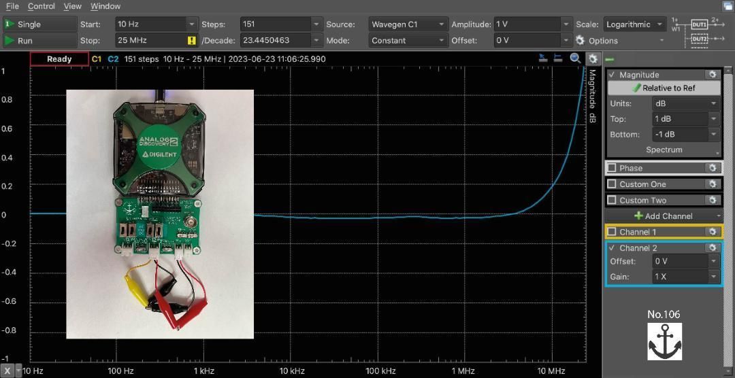735x378 pixels.
Task: Click the Relative to Ref button
Action: tap(664, 88)
